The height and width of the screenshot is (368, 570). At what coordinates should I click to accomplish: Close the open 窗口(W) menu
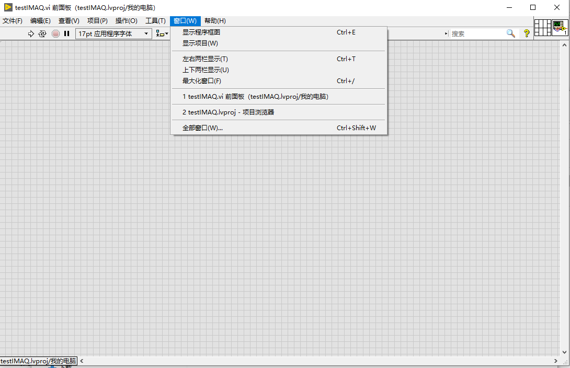[185, 21]
